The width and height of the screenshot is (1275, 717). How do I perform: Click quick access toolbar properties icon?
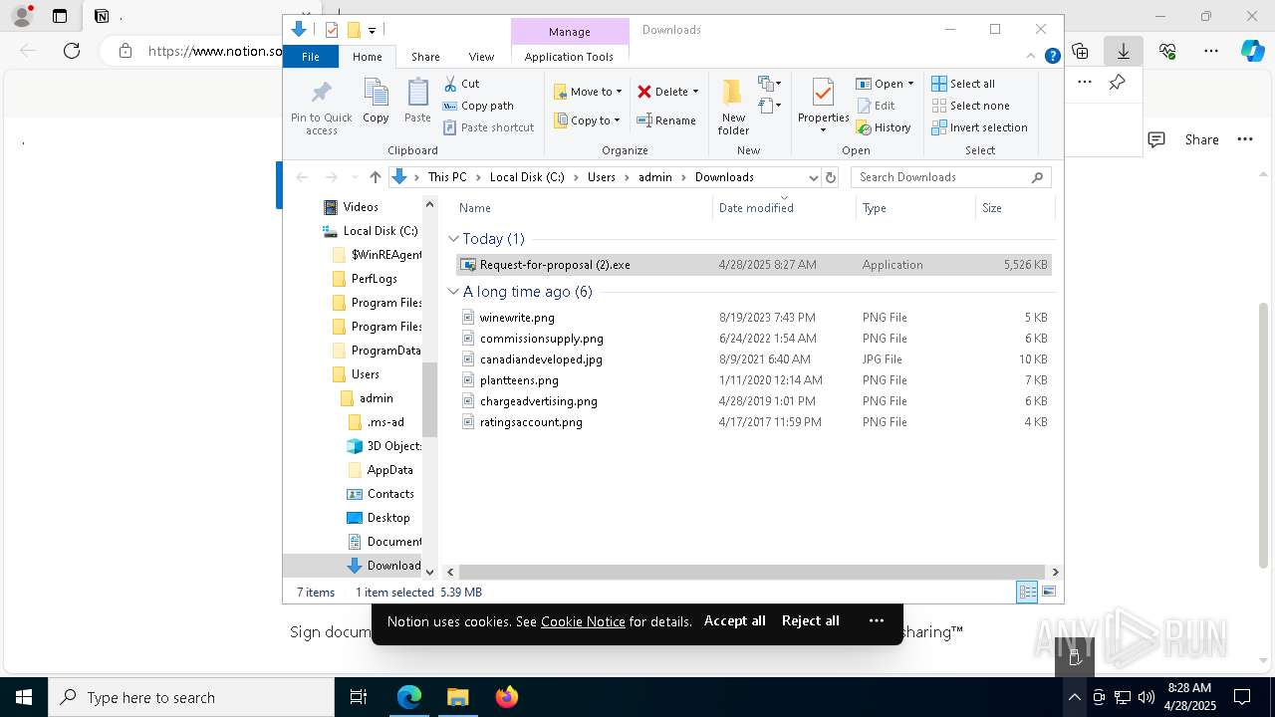click(332, 30)
